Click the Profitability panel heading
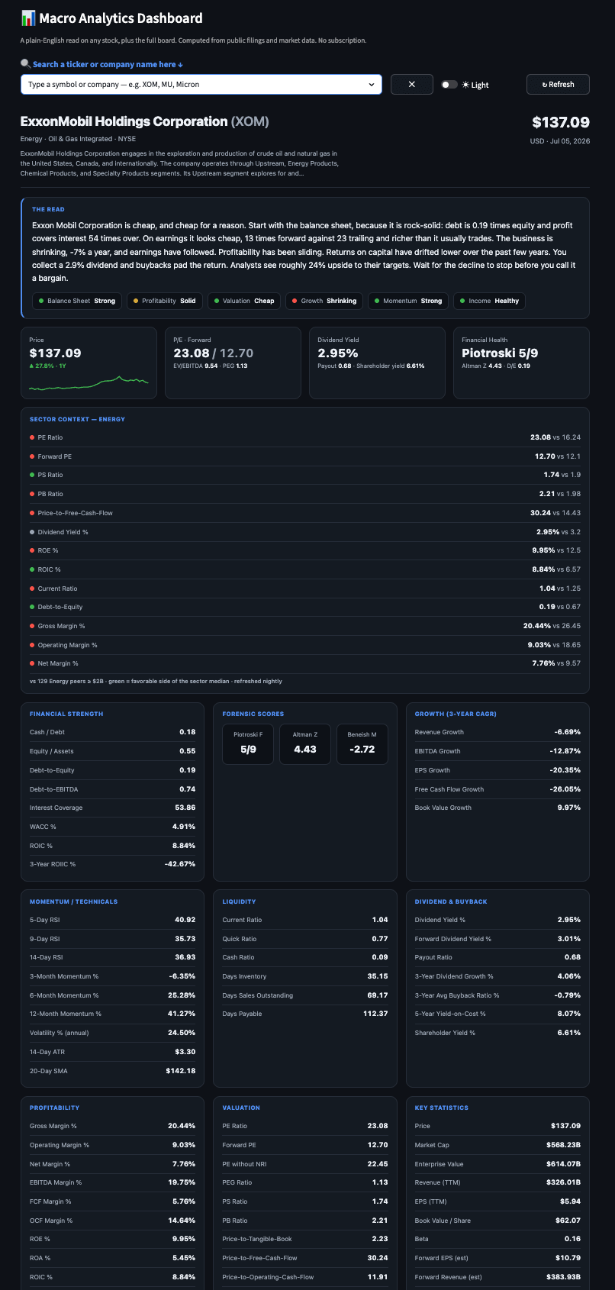This screenshot has width=615, height=1290. pyautogui.click(x=54, y=1108)
